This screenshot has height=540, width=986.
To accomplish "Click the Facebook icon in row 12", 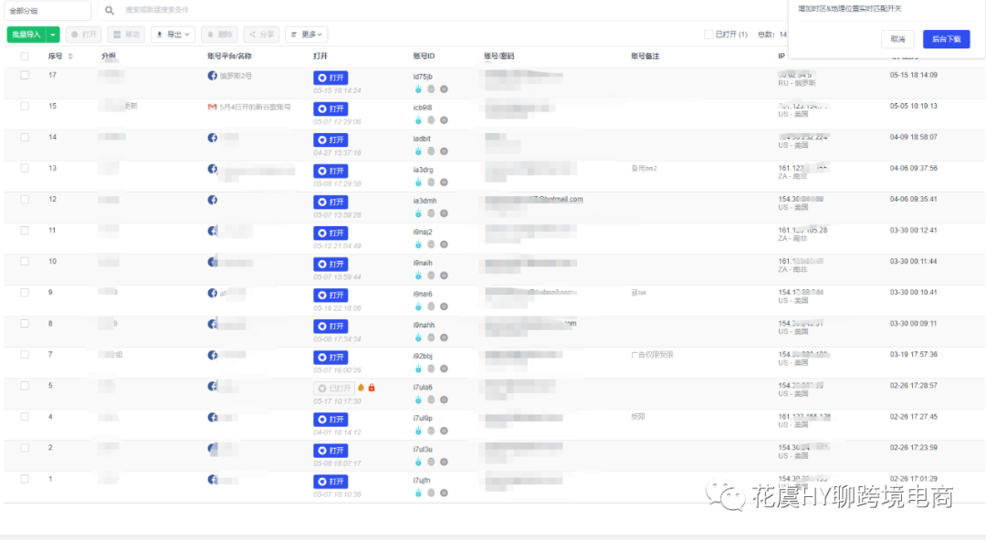I will [x=213, y=200].
